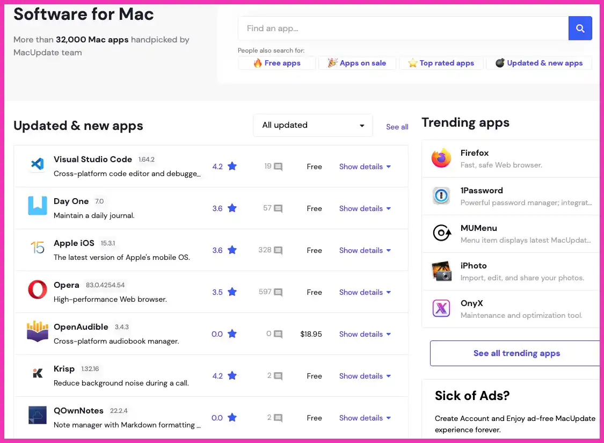This screenshot has height=443, width=604.
Task: Open the Day One app icon
Action: point(38,206)
